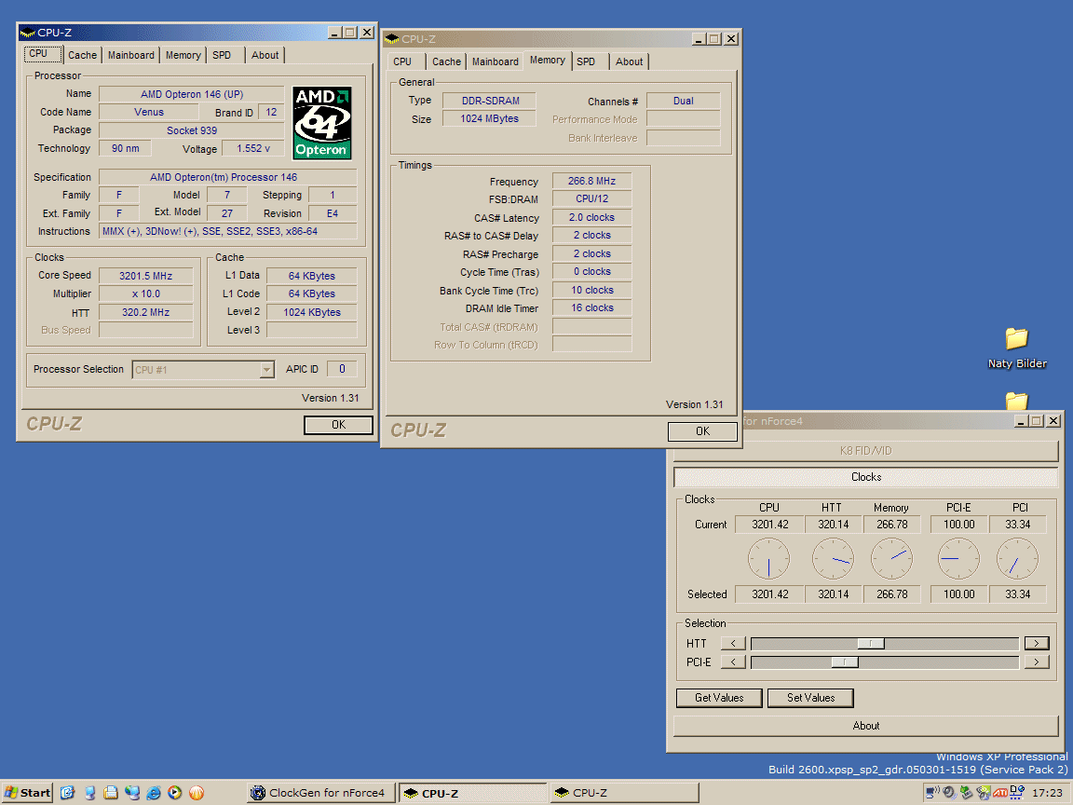The height and width of the screenshot is (805, 1073).
Task: Click the left CPU-Z window title icon
Action: pyautogui.click(x=27, y=33)
